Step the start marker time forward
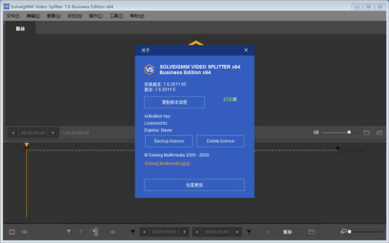Viewport: 389px width, 243px height. click(184, 232)
